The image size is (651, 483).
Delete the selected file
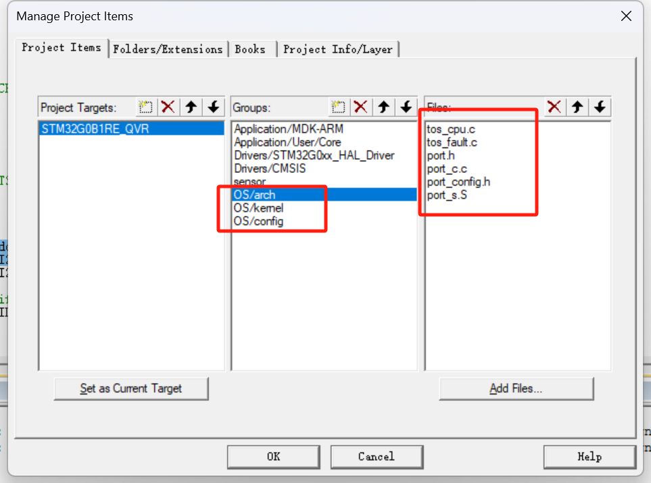[554, 107]
